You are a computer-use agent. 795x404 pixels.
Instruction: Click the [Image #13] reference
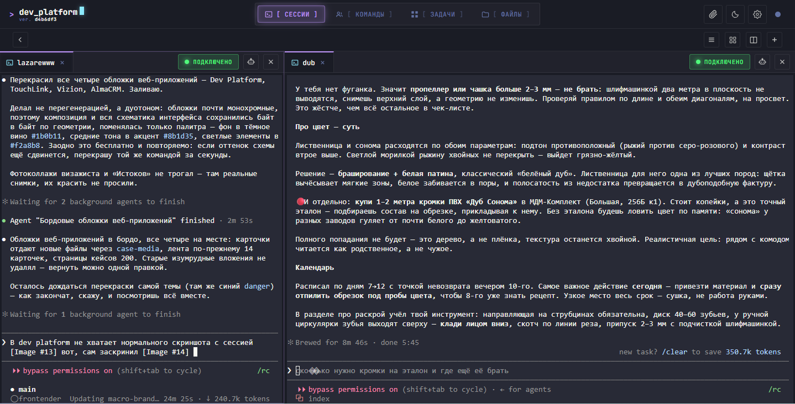click(34, 352)
